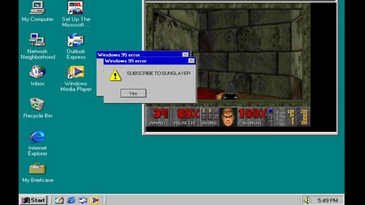Click the My Briefcase icon

point(38,173)
